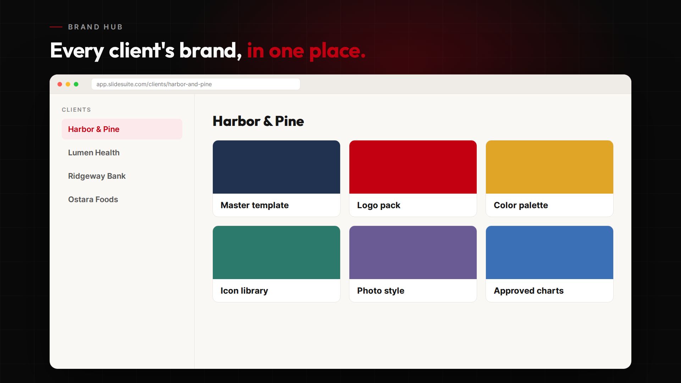
Task: Open the Icon library green thumbnail
Action: click(x=276, y=252)
